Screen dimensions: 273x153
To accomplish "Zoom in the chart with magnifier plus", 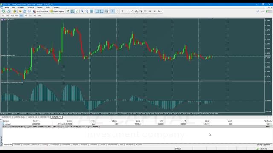I will (82, 11).
